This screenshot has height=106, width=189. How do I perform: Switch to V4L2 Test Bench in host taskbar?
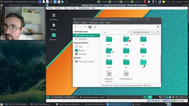[x=40, y=104]
